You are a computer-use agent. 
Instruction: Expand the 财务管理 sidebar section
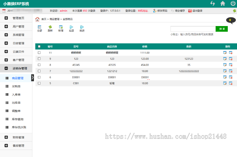(16, 137)
